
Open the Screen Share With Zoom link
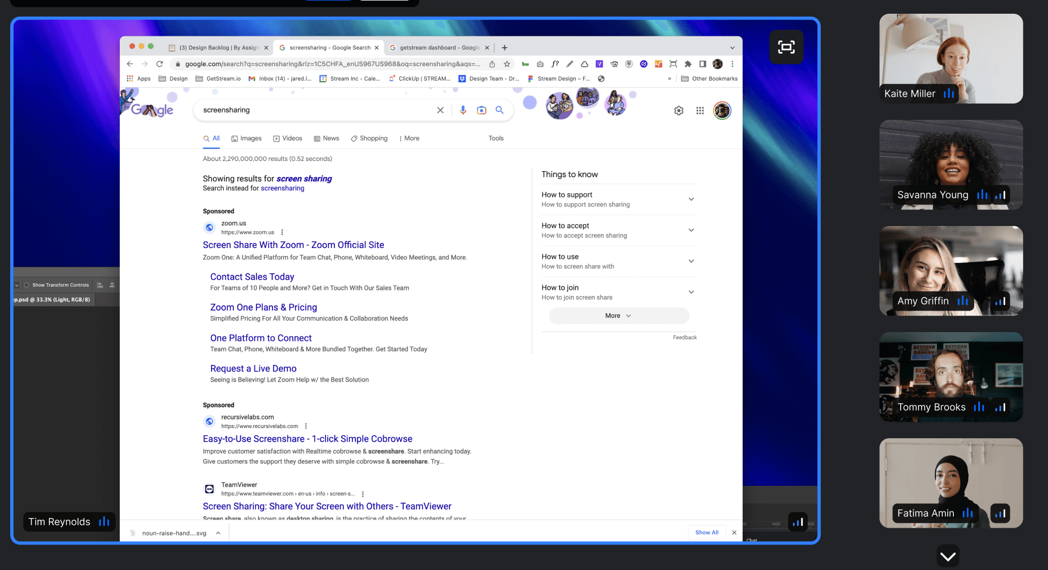click(293, 244)
